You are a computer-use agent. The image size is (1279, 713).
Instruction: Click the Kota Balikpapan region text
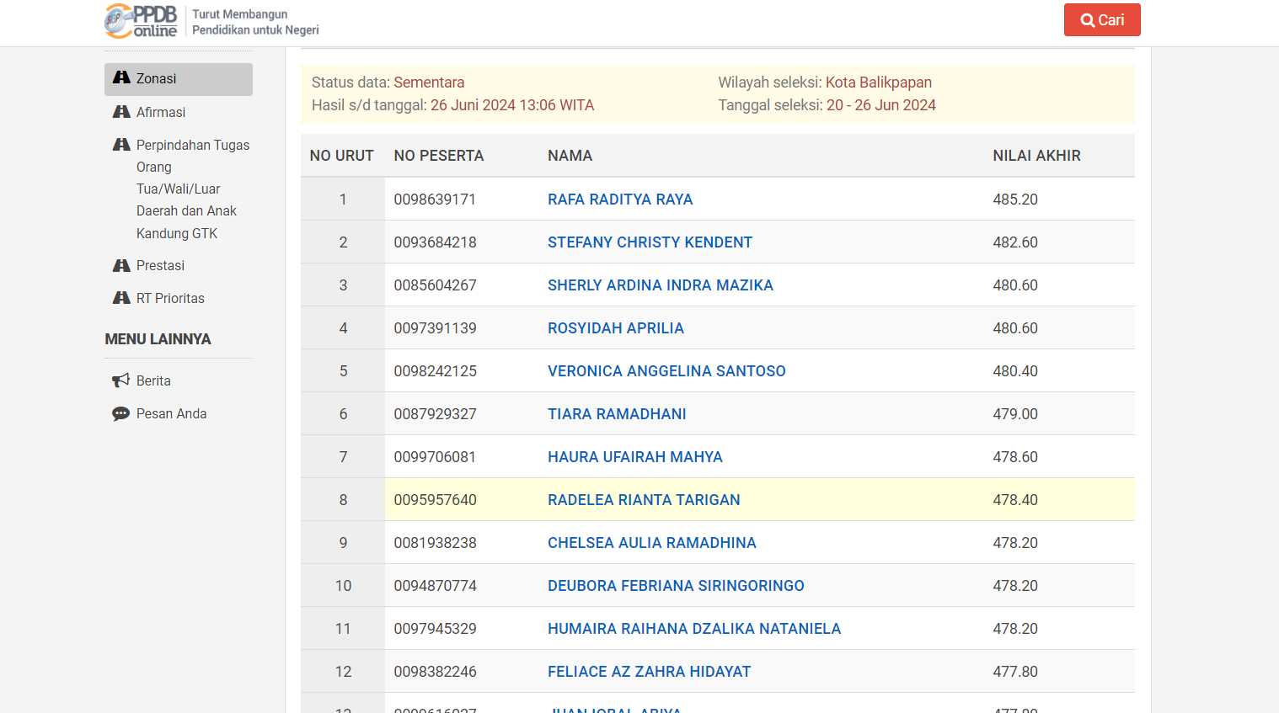pos(879,82)
